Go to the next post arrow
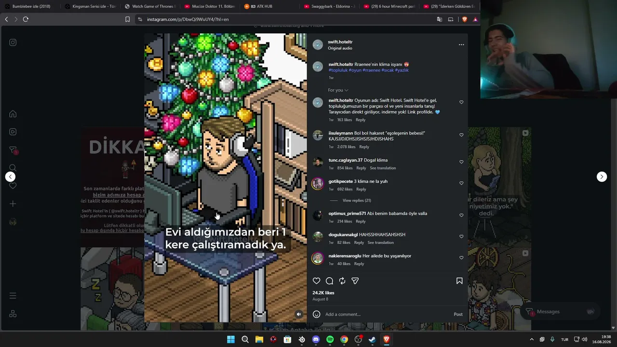This screenshot has height=347, width=617. pos(602,176)
